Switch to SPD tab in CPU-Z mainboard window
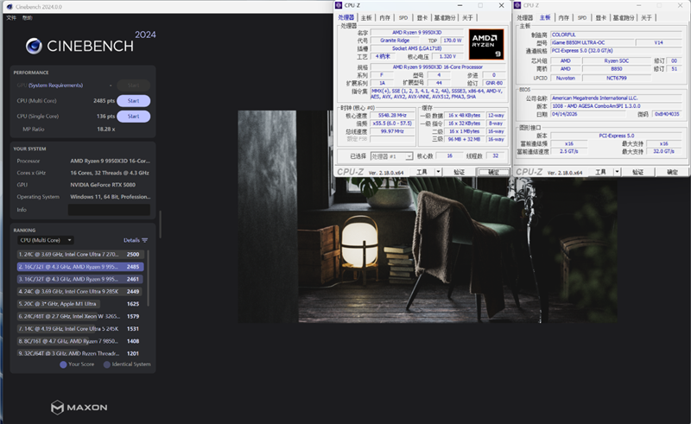Screen dimensions: 691x424 (x=582, y=17)
